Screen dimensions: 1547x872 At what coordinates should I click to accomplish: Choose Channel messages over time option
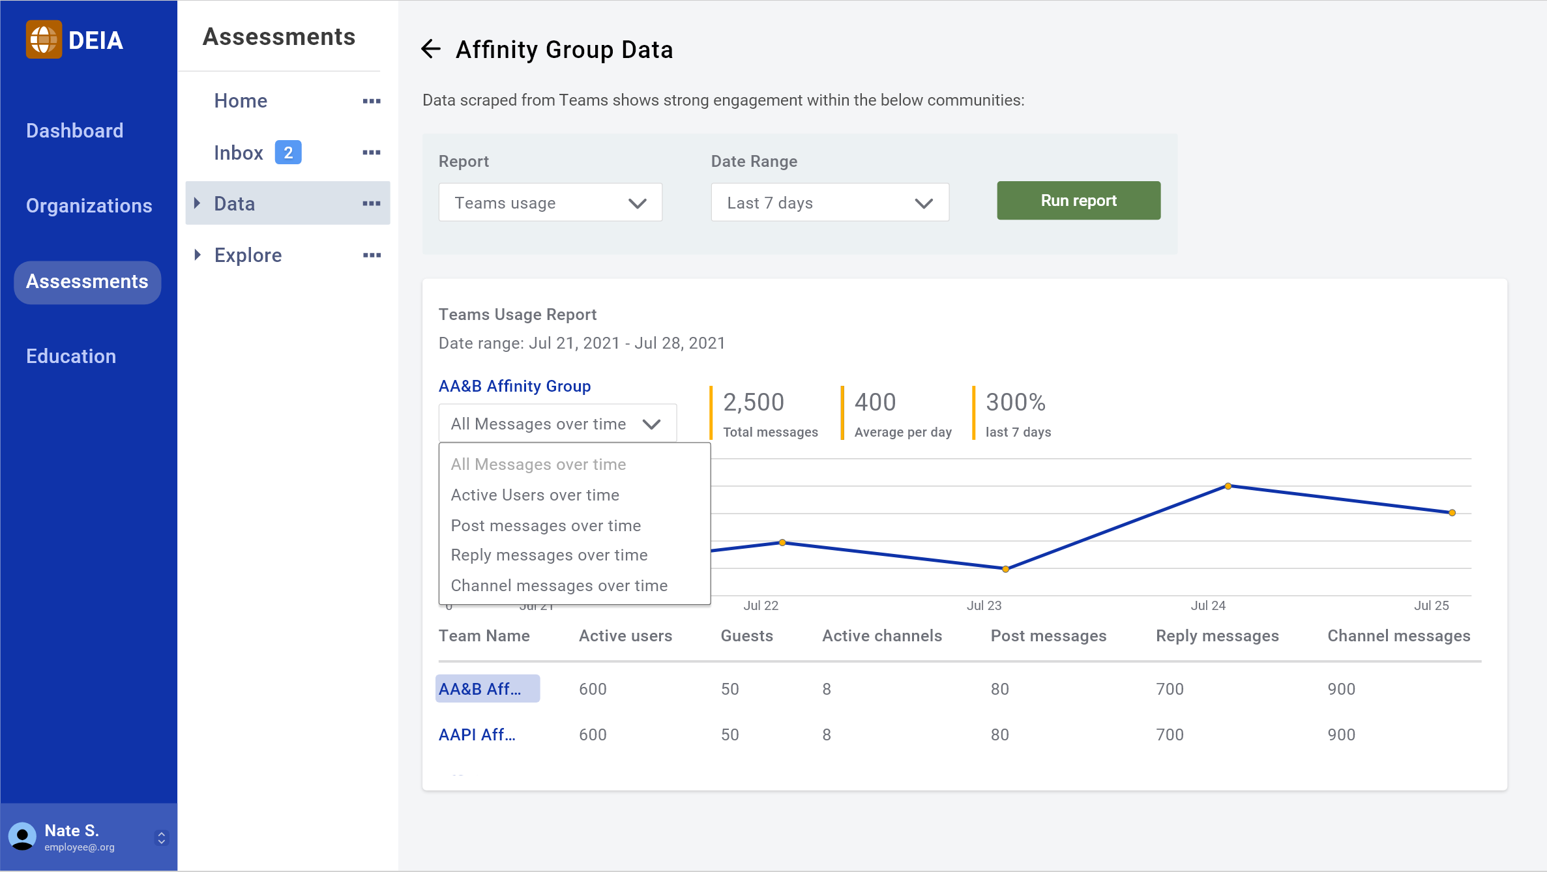(559, 585)
